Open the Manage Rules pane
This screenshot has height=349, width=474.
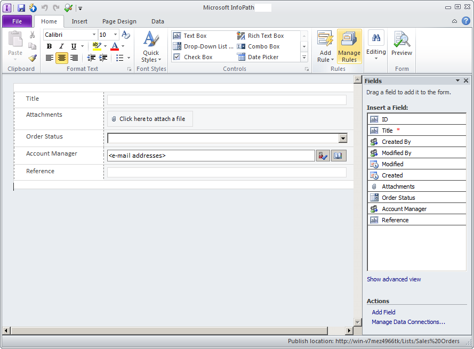pyautogui.click(x=349, y=46)
